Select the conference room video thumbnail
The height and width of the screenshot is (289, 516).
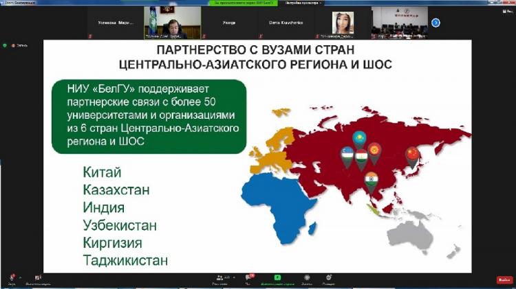click(x=400, y=23)
